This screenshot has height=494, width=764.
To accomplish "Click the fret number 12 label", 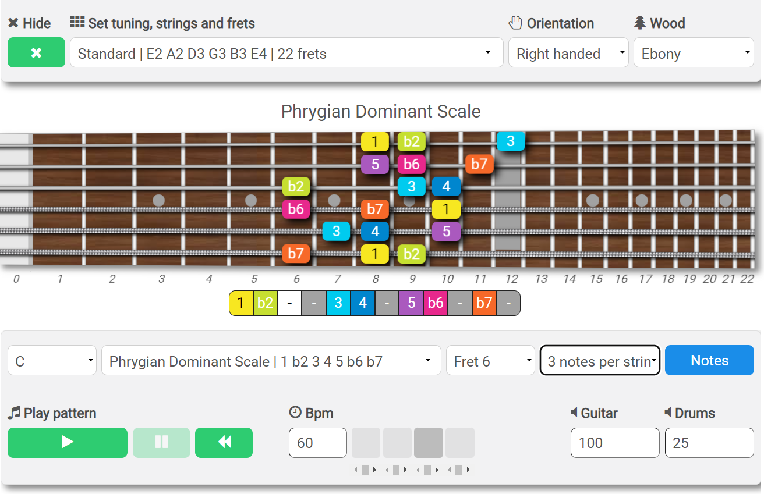I will click(511, 279).
